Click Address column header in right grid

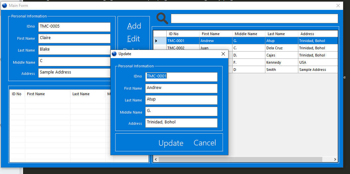click(318, 34)
